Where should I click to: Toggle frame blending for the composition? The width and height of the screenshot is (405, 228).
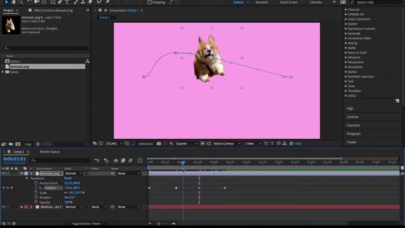123,160
